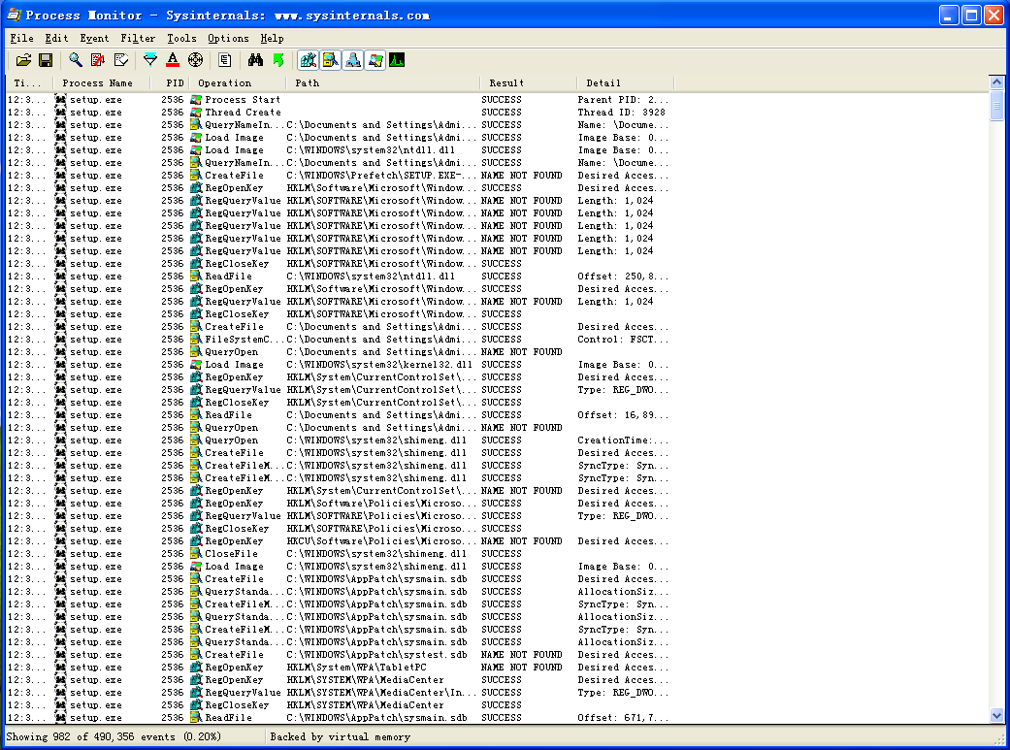Click the Ti... time column header
Image resolution: width=1010 pixels, height=750 pixels.
pos(29,83)
